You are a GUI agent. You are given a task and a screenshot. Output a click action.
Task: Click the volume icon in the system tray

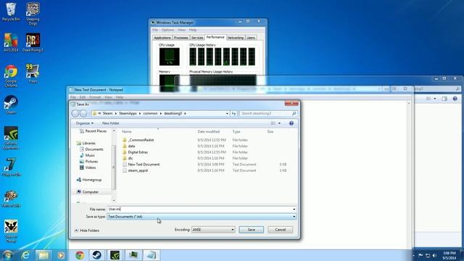[434, 255]
